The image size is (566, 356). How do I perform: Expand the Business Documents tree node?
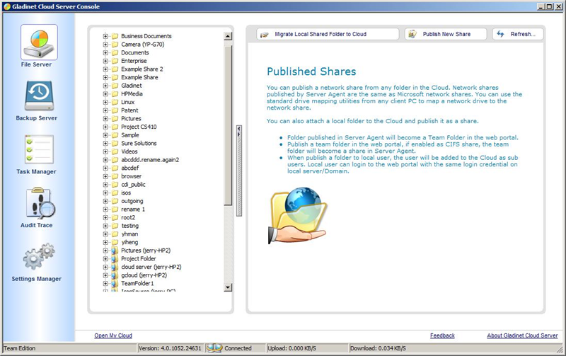click(105, 36)
